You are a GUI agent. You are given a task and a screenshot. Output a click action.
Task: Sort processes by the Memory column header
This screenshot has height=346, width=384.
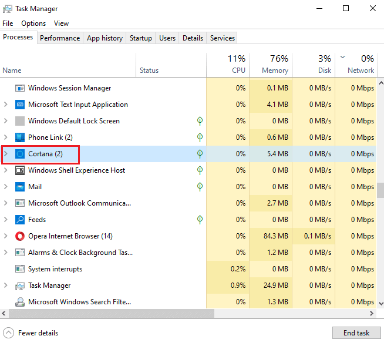coord(271,65)
